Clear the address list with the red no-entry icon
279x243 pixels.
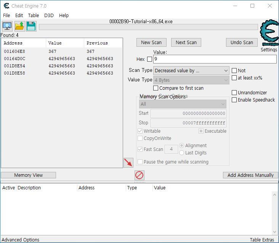139,175
